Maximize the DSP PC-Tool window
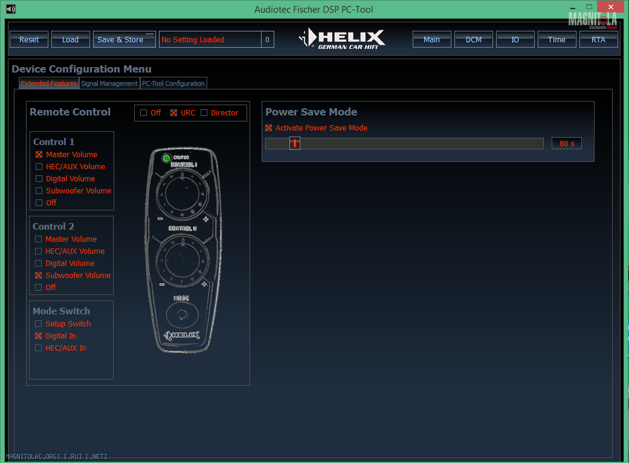The height and width of the screenshot is (463, 629). click(589, 7)
